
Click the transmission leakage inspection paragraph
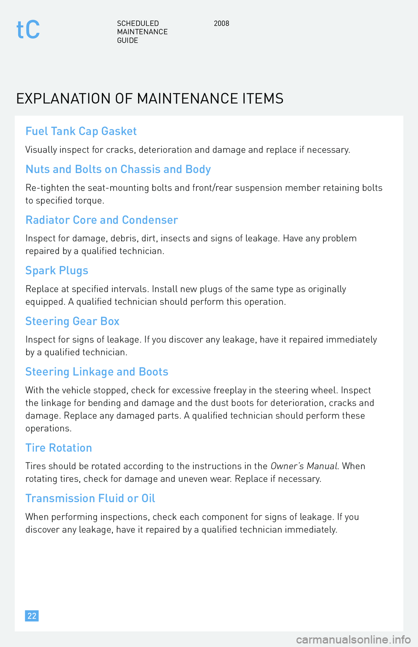coord(192,523)
